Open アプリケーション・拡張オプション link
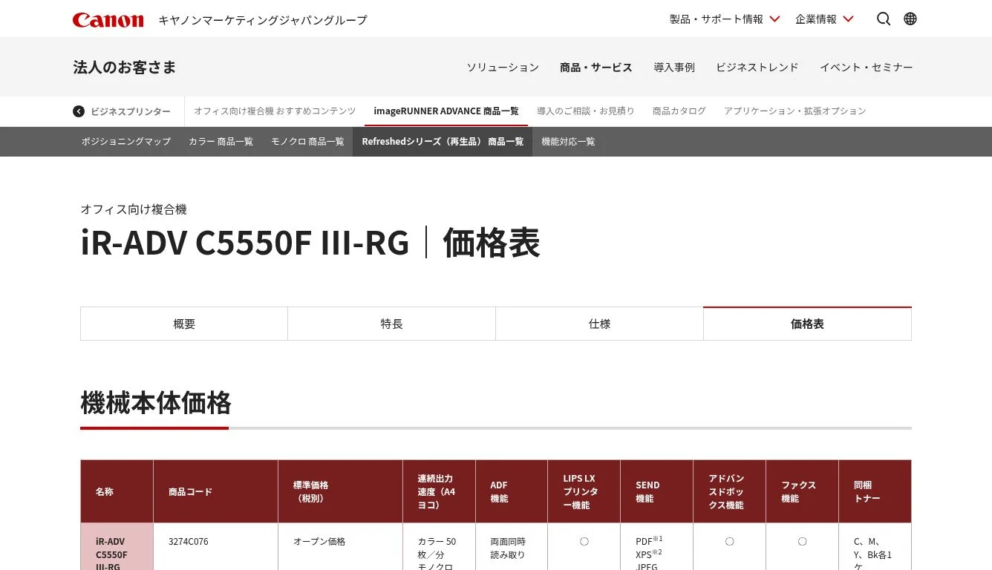The height and width of the screenshot is (570, 992). coord(795,111)
